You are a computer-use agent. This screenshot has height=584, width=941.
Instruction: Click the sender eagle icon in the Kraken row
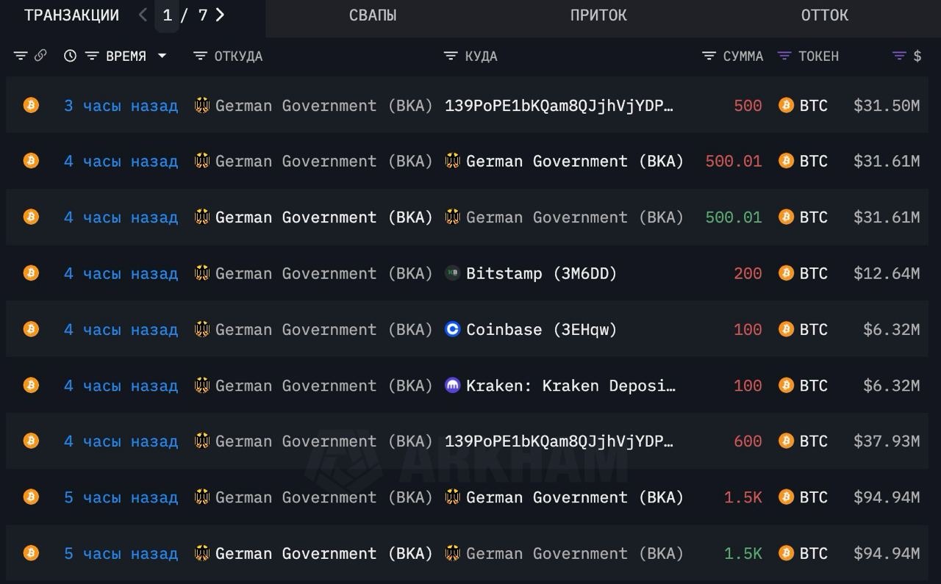(201, 385)
